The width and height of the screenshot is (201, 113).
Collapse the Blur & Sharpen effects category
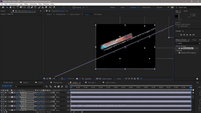point(176,46)
